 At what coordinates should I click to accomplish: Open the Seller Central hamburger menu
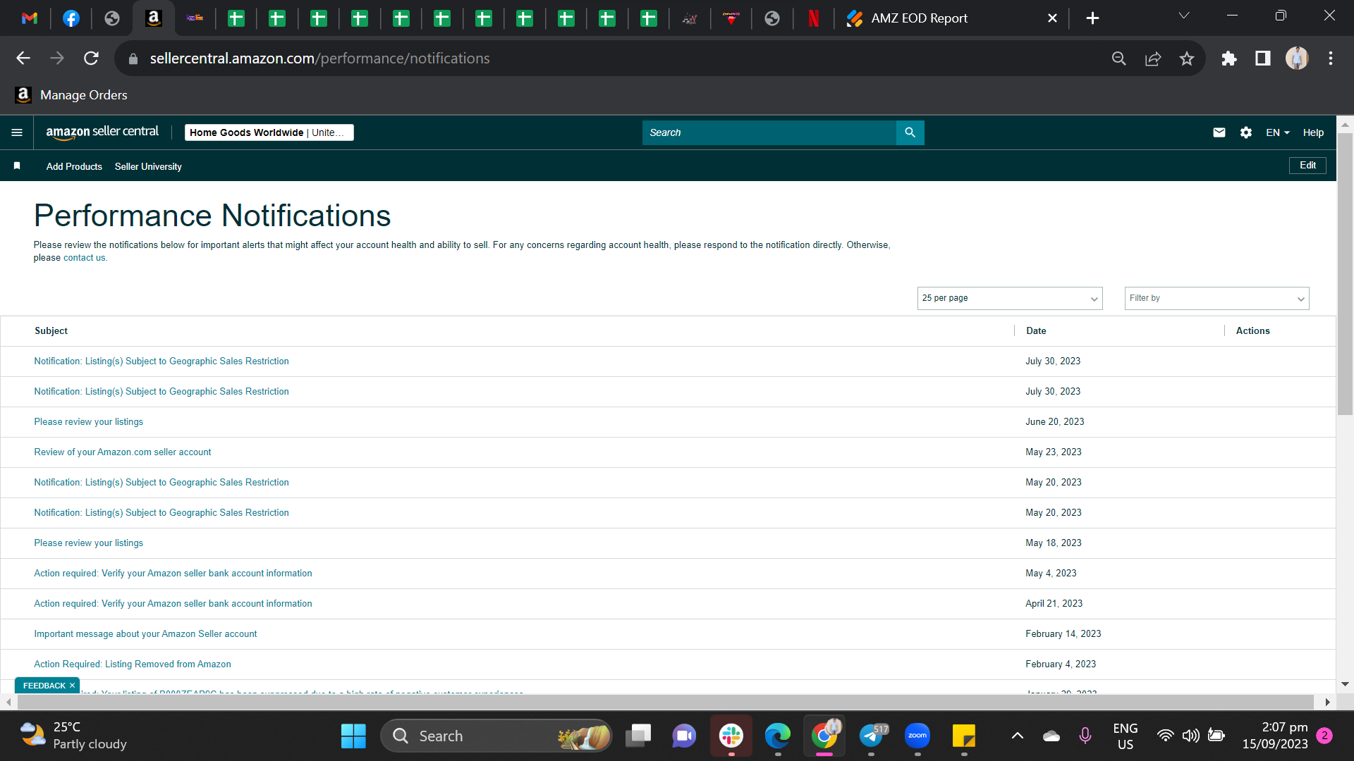17,132
